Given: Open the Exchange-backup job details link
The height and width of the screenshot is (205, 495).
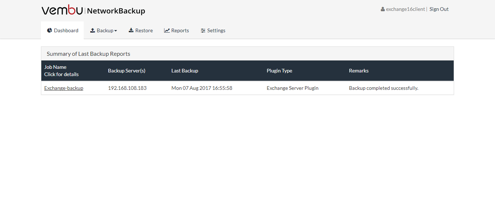Looking at the screenshot, I should (64, 88).
